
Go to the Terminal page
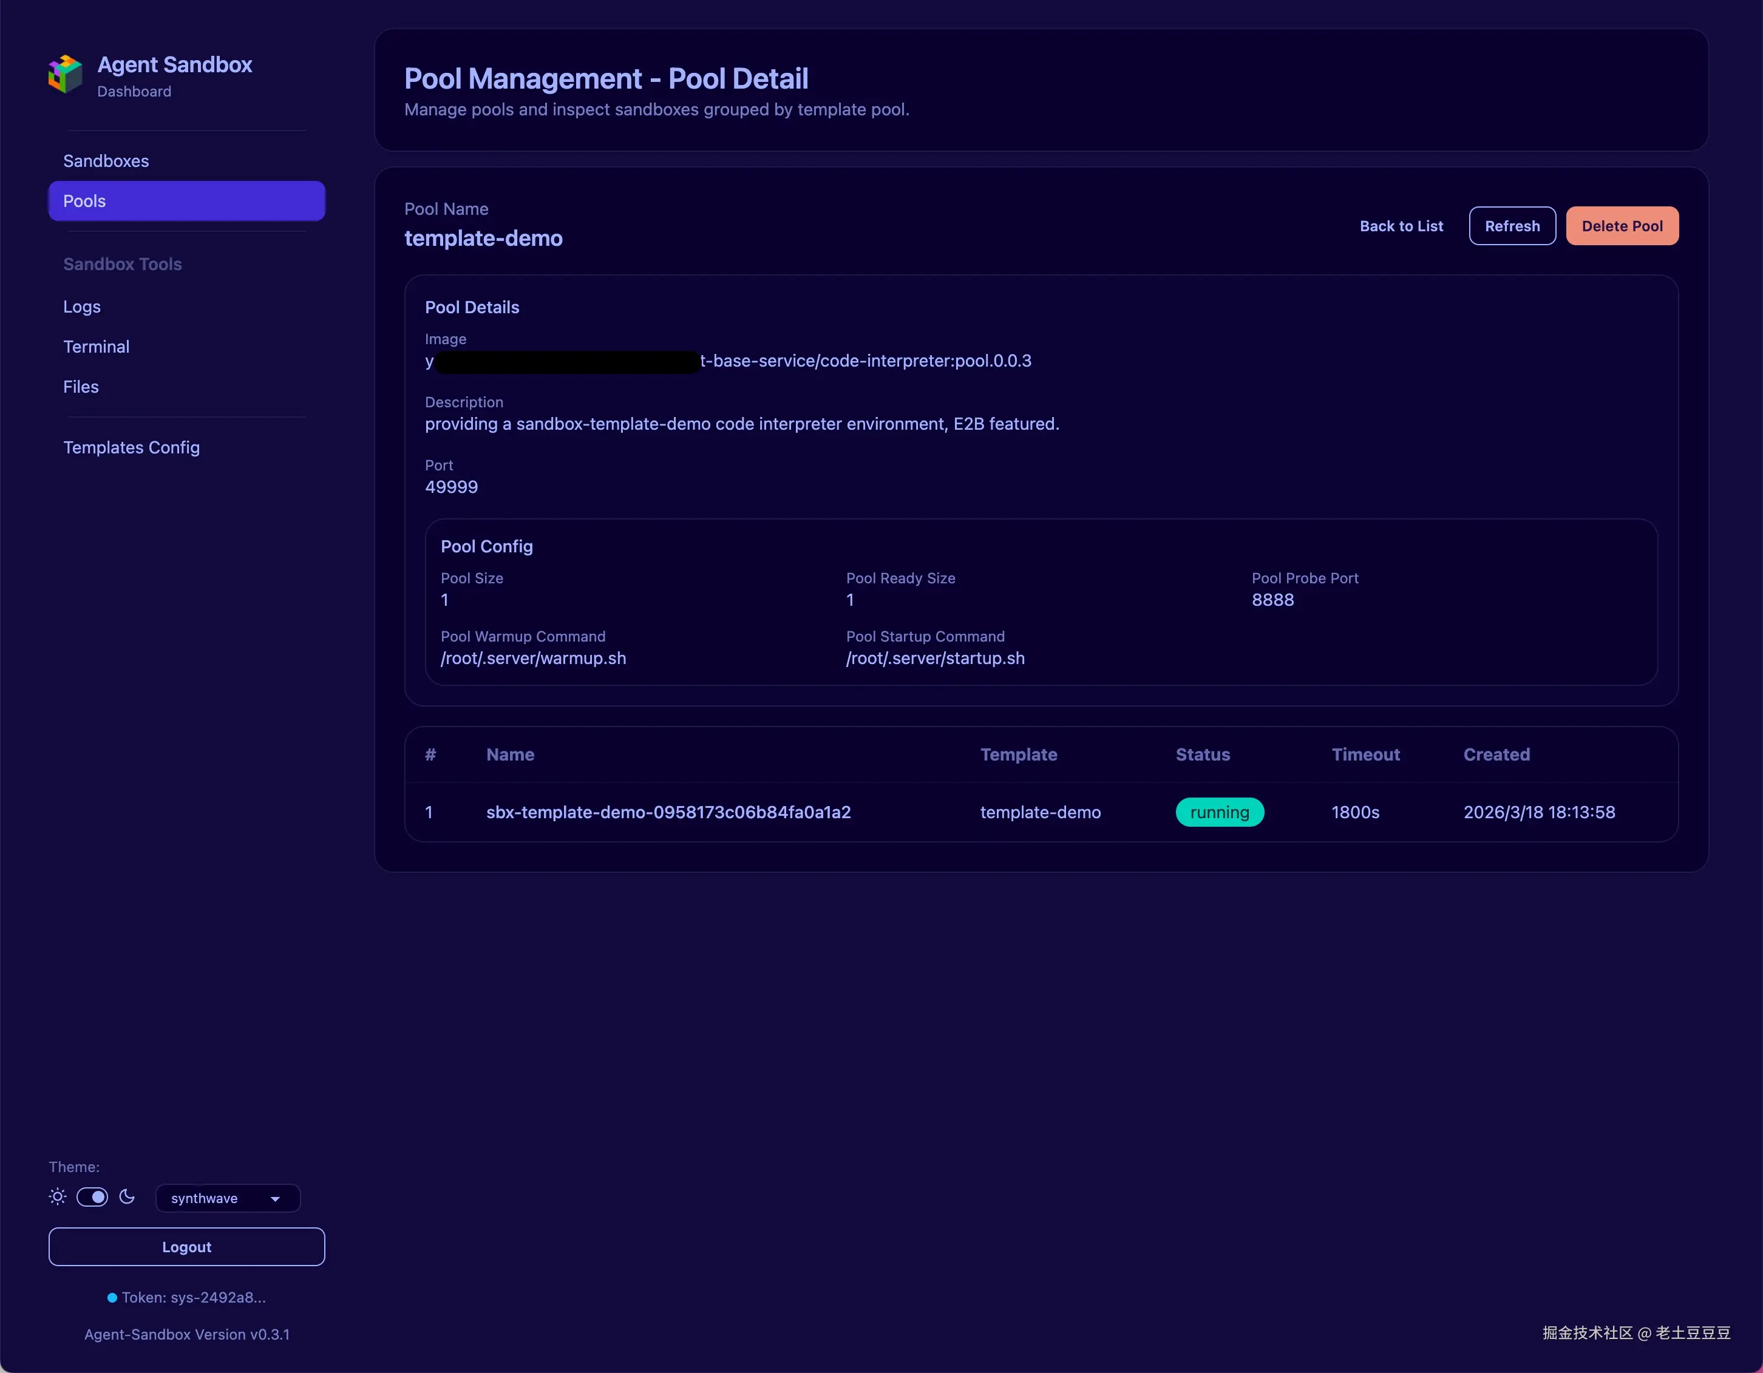coord(96,346)
